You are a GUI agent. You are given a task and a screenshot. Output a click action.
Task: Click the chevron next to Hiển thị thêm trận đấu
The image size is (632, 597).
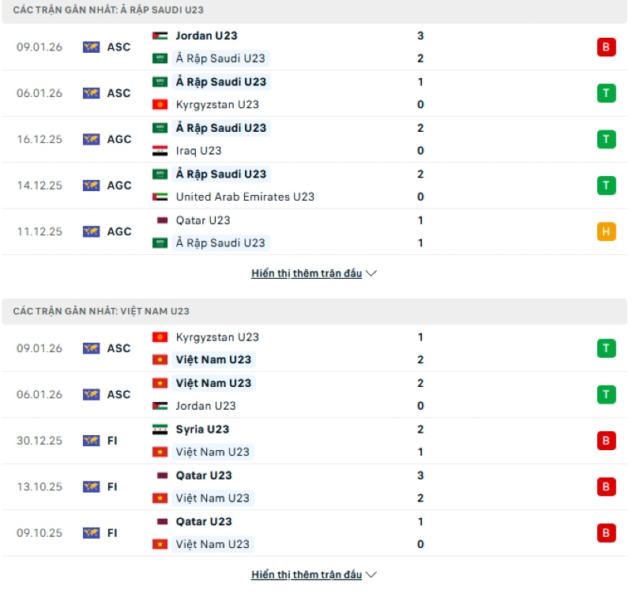(x=369, y=273)
